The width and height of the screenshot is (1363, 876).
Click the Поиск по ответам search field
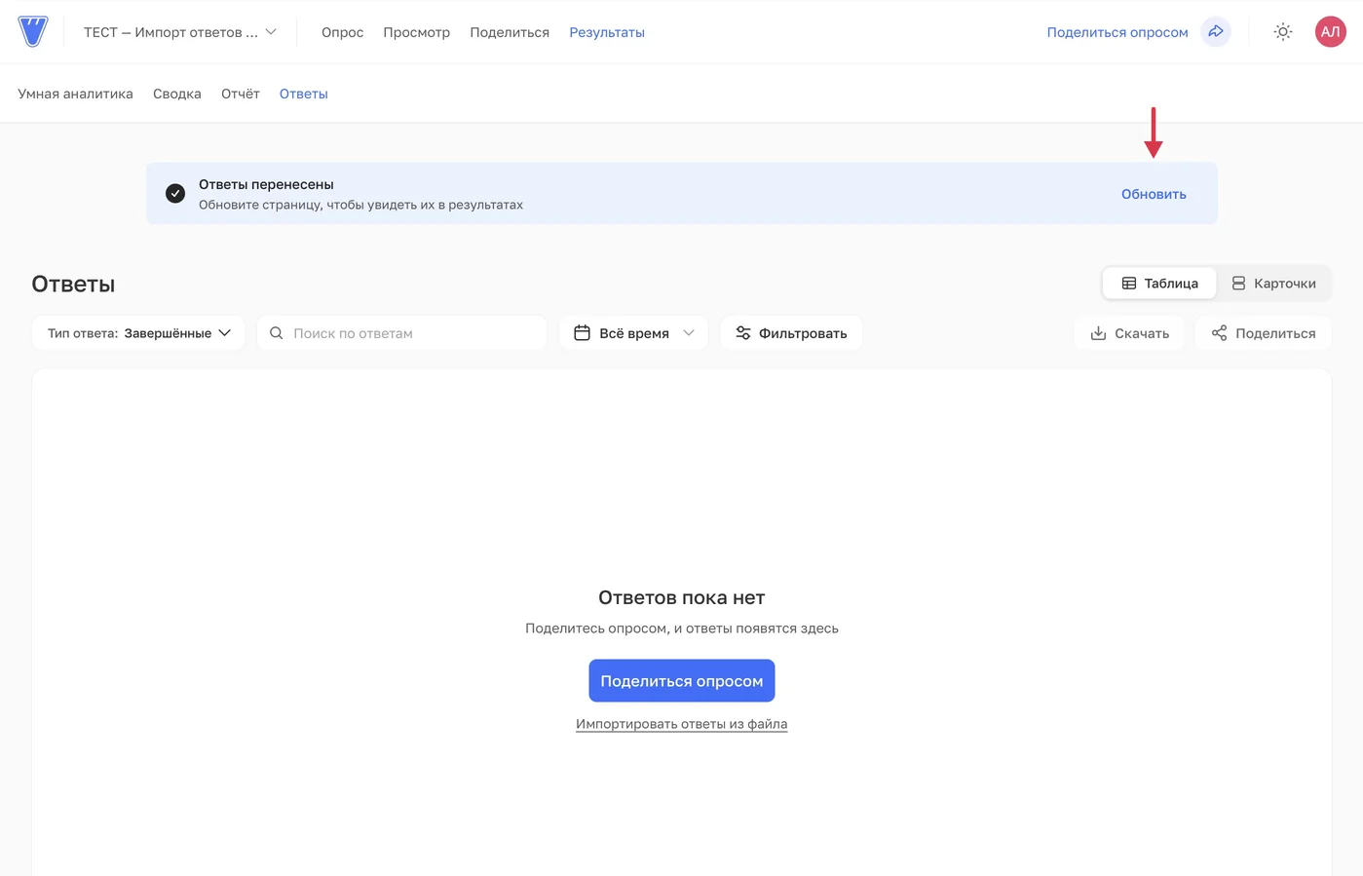point(401,333)
